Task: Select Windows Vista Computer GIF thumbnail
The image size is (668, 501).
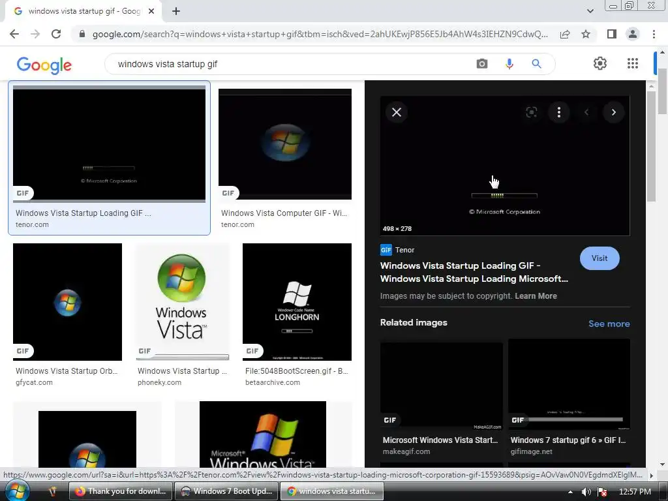Action: [x=285, y=144]
